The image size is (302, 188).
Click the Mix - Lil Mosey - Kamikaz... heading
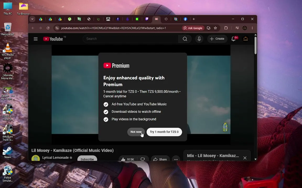pos(213,156)
